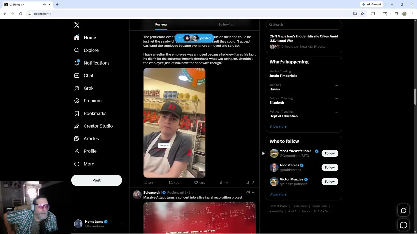Screen dimensions: 417x234
Task: Open more options for Elizabeth trend
Action: click(336, 99)
